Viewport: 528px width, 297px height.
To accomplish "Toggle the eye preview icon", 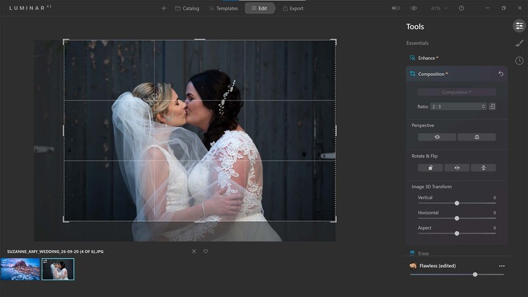I will pos(414,8).
